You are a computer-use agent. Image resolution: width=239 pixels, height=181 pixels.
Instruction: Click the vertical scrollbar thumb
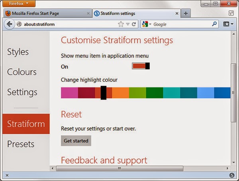(233, 92)
